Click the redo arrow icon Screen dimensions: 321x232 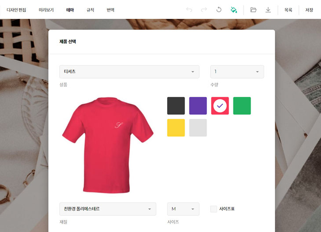pos(204,10)
